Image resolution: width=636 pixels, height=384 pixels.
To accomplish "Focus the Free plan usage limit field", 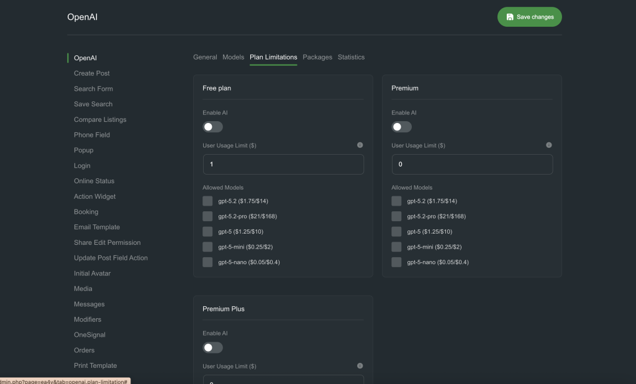I will [x=283, y=165].
